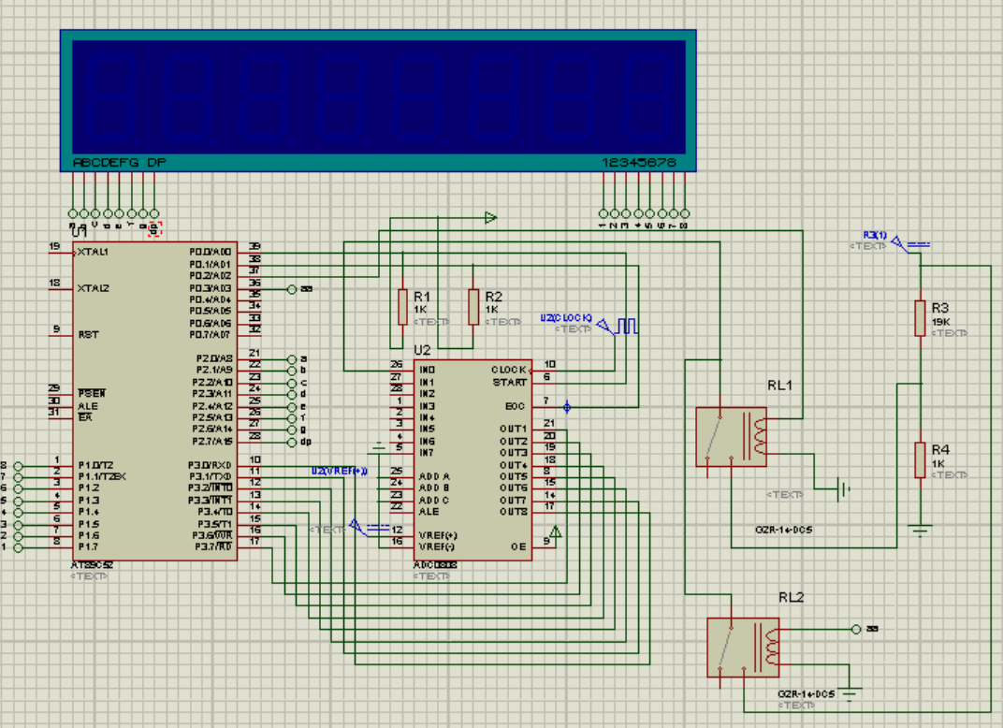Click the 8-digit seven-segment display
Image resolution: width=1003 pixels, height=728 pixels.
(x=378, y=100)
